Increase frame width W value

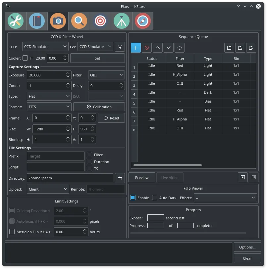68,127
